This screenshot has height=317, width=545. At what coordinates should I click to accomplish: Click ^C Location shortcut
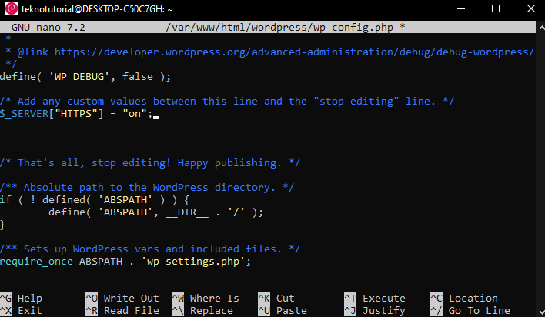(x=464, y=299)
